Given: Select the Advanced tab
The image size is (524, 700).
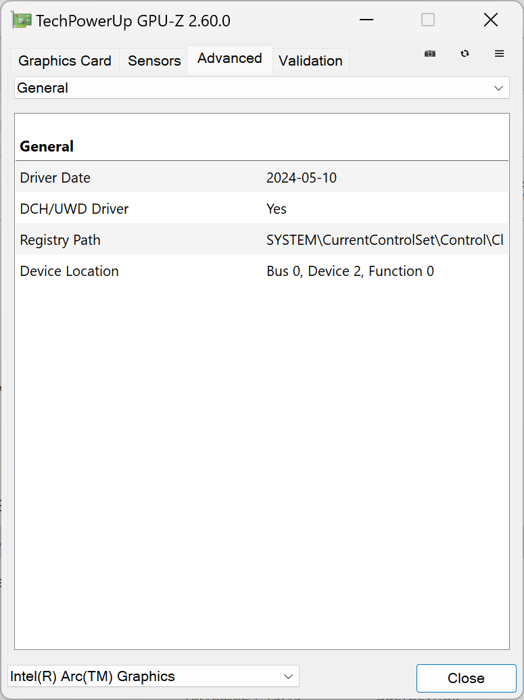Looking at the screenshot, I should click(230, 58).
